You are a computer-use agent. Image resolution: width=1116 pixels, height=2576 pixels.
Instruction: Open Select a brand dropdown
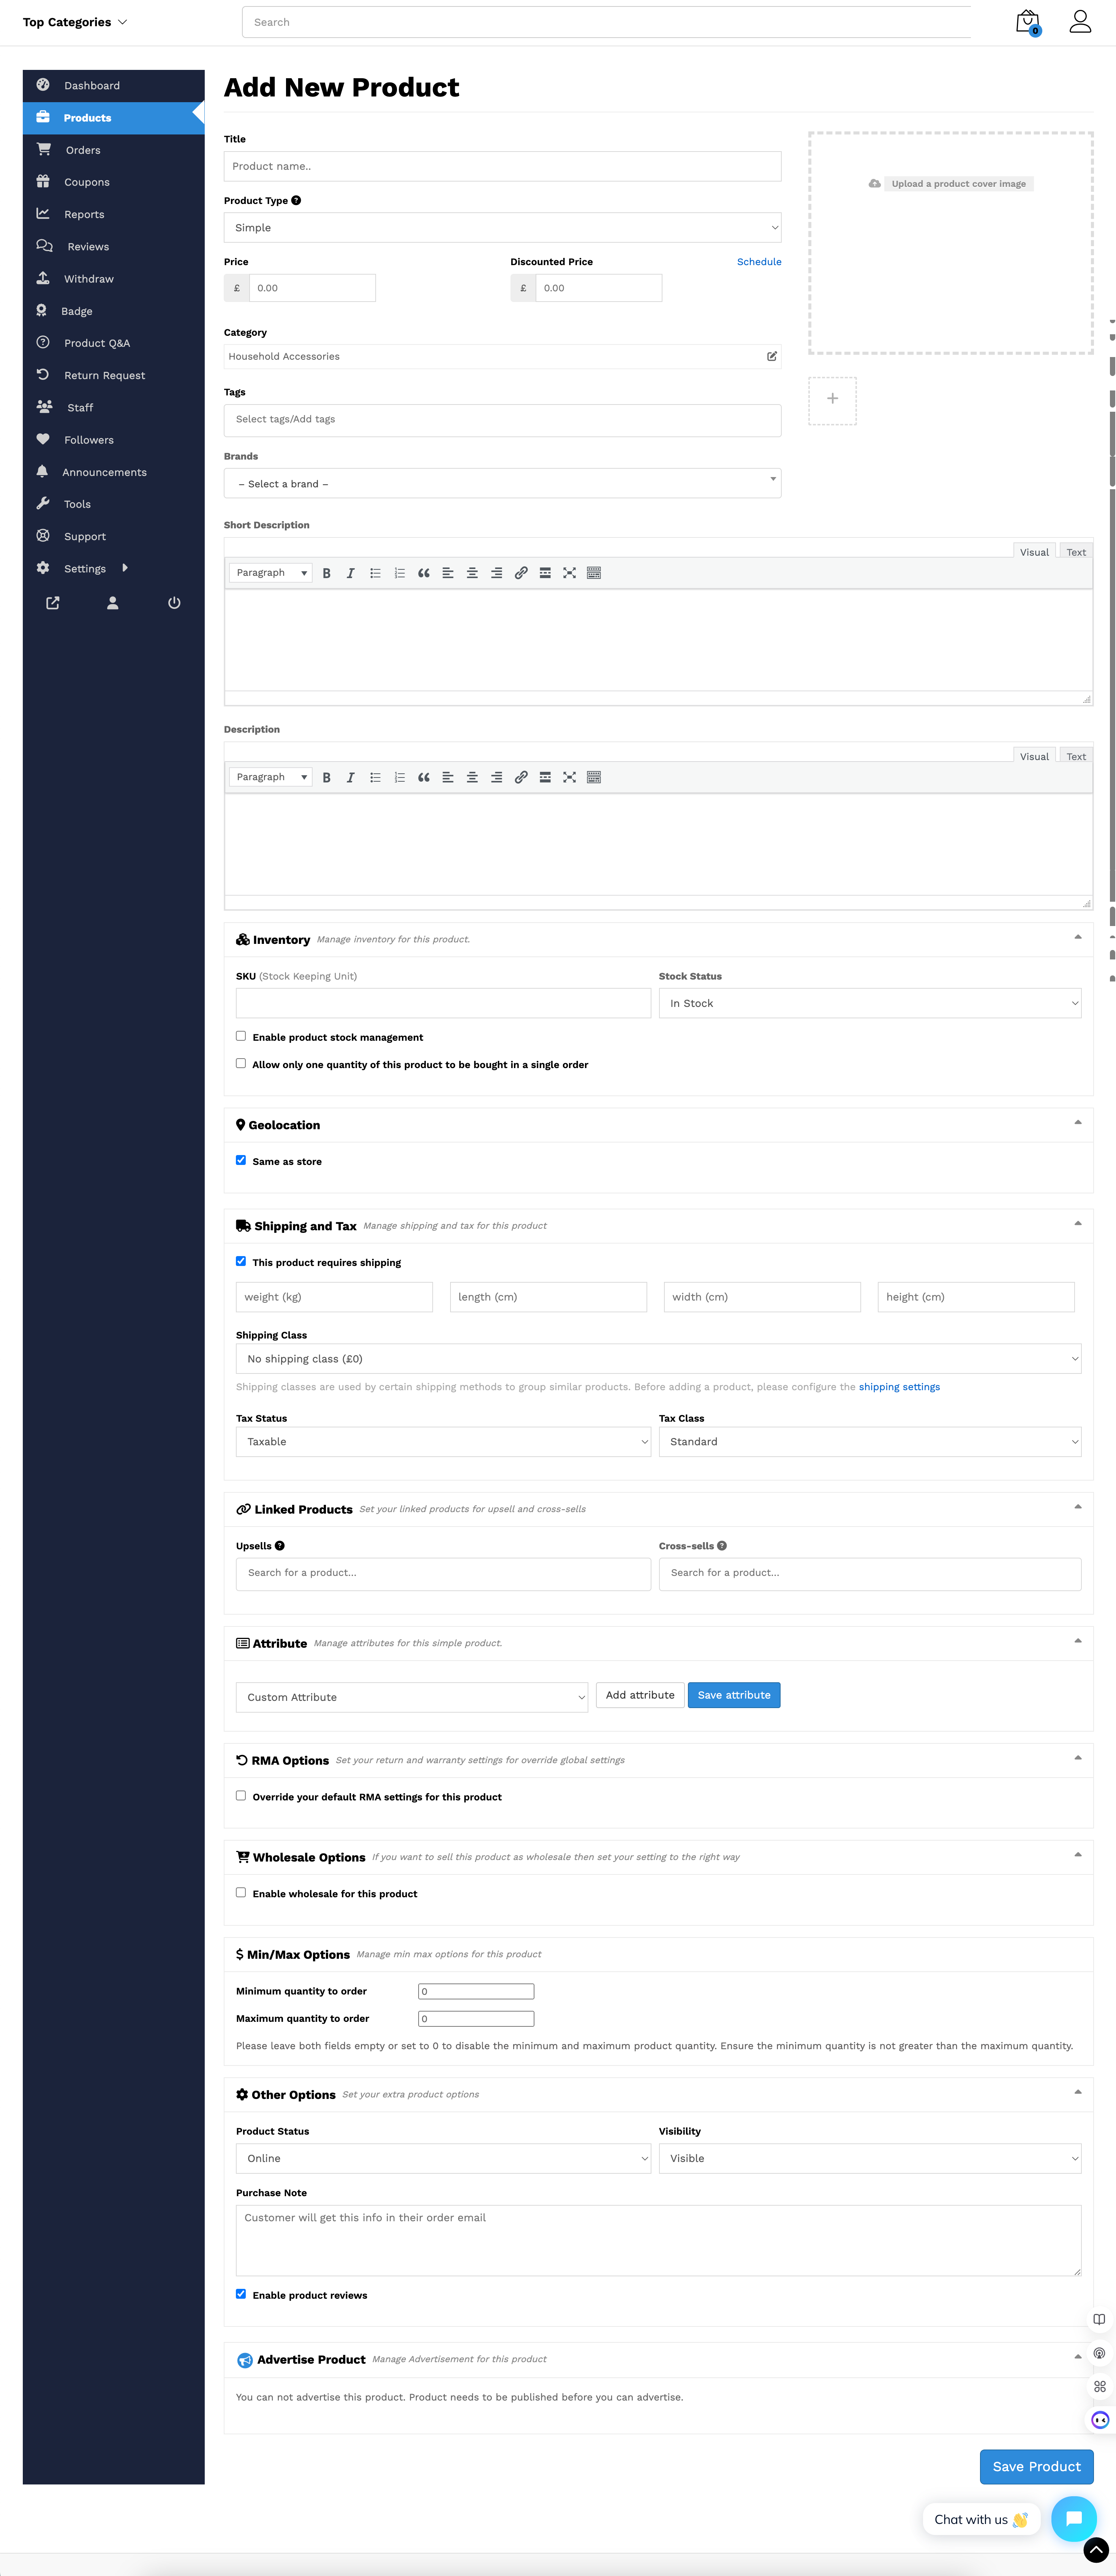(502, 483)
